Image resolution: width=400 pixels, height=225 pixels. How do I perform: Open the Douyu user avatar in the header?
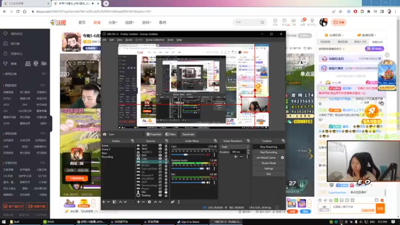323,22
